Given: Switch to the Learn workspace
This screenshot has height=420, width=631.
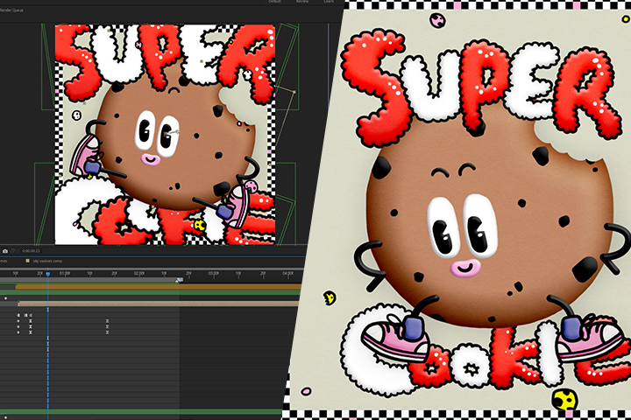Looking at the screenshot, I should [x=329, y=2].
